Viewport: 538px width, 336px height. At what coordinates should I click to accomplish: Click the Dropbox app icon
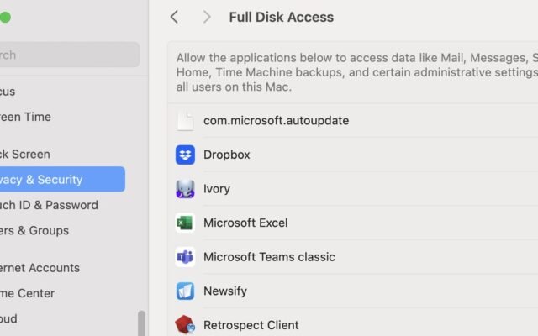pyautogui.click(x=185, y=155)
